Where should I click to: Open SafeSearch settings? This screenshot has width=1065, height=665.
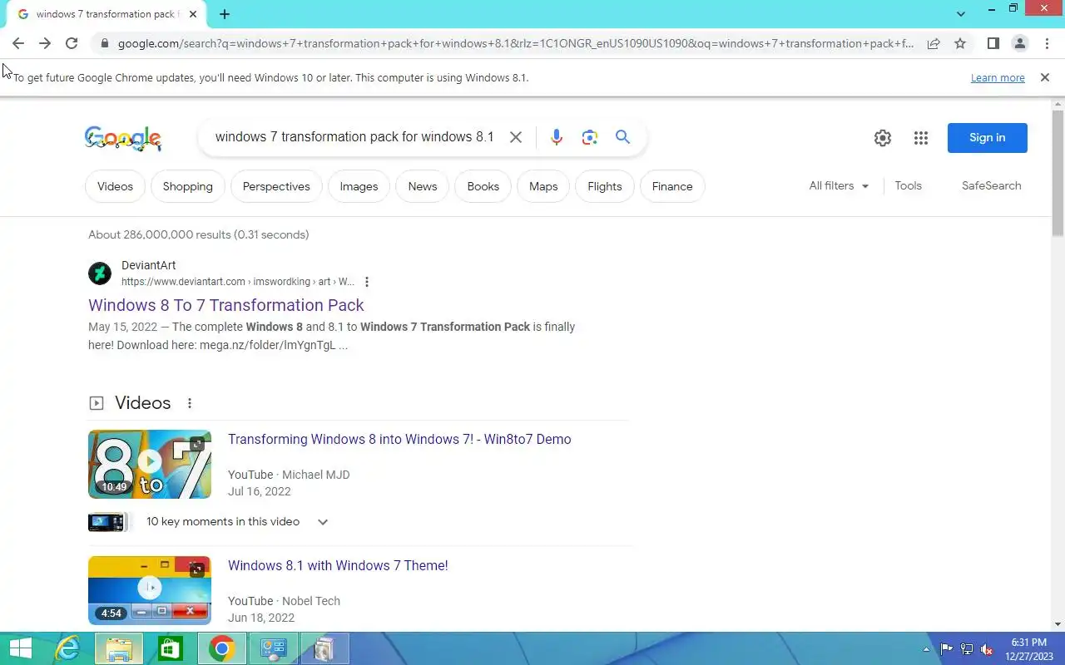coord(991,186)
